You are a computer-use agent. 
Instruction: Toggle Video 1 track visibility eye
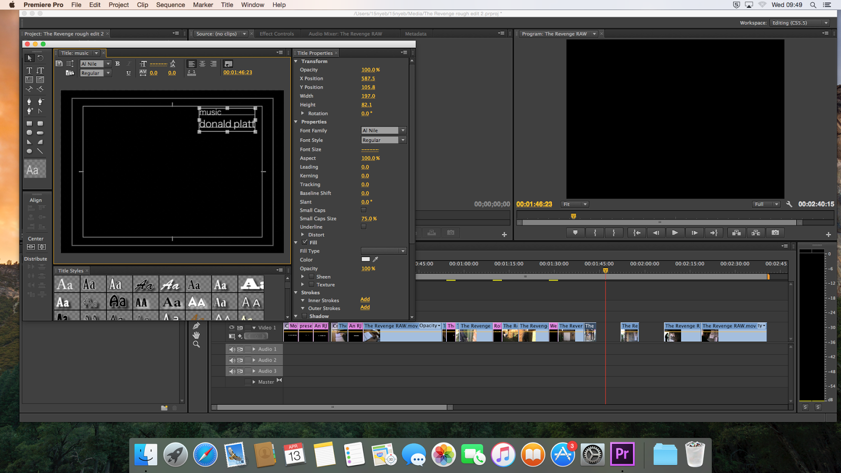(x=232, y=327)
